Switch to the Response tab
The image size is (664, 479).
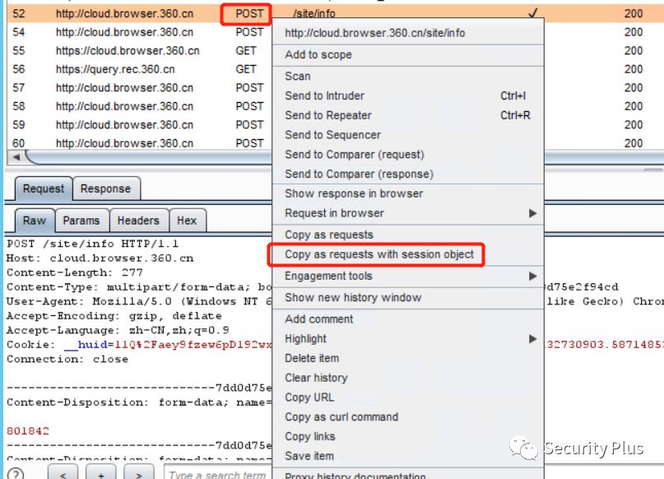click(106, 189)
